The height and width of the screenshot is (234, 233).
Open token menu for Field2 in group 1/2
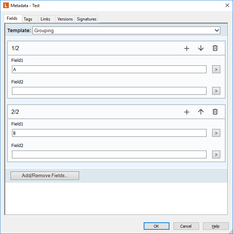coord(216,91)
